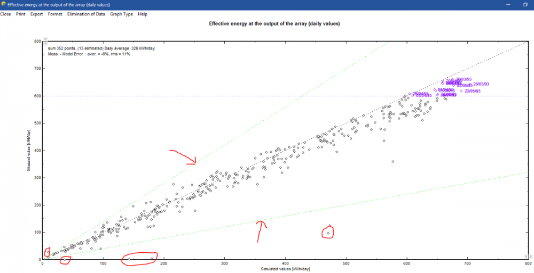This screenshot has width=534, height=273.
Task: Open the Export menu
Action: [x=37, y=14]
